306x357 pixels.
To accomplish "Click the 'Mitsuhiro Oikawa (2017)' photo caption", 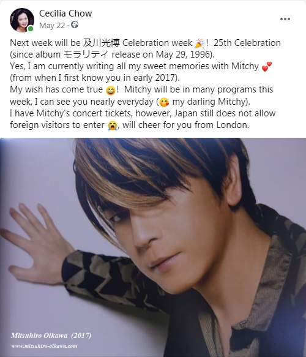I will pyautogui.click(x=51, y=336).
